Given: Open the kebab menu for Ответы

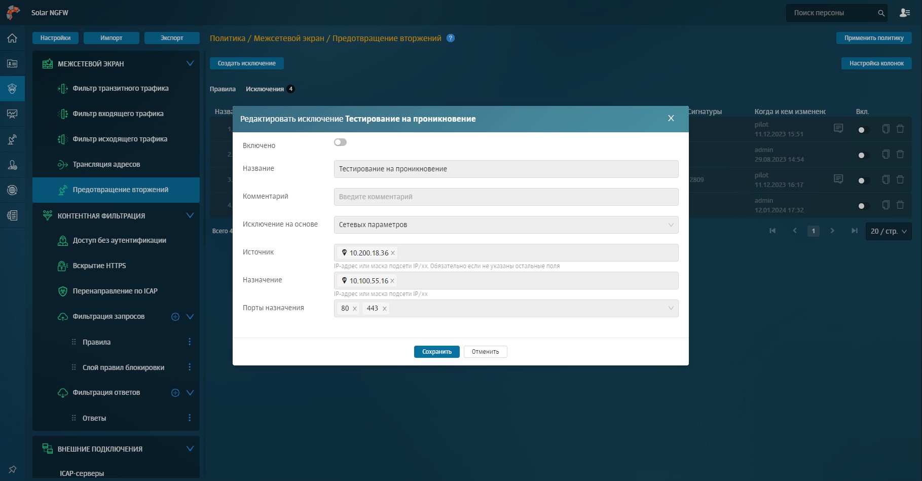Looking at the screenshot, I should click(x=190, y=418).
